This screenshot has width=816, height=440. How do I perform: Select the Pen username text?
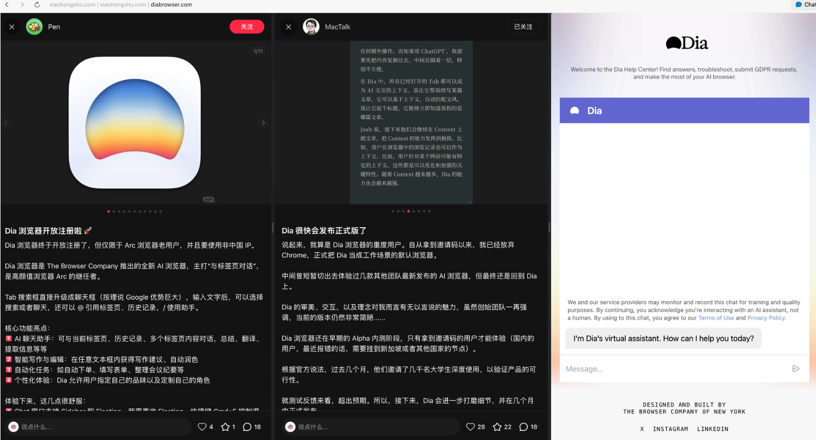coord(54,27)
